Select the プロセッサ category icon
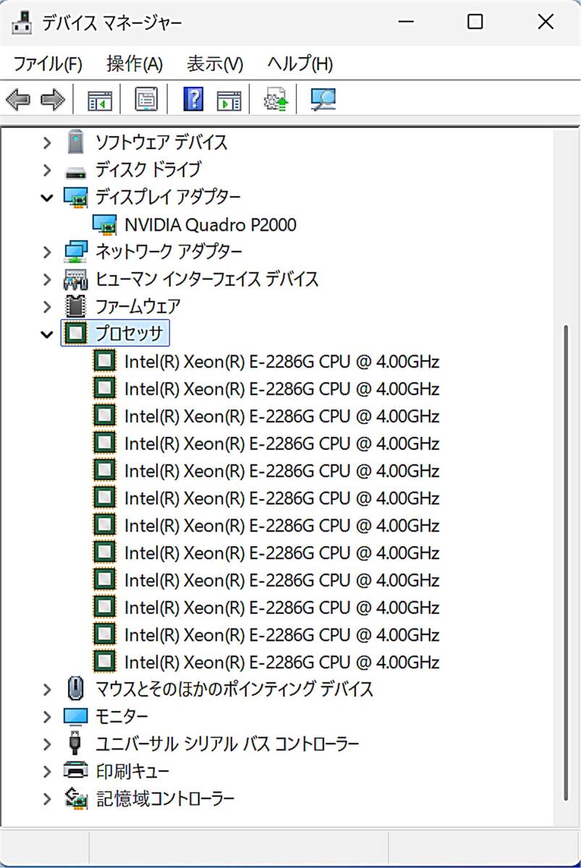Image resolution: width=581 pixels, height=868 pixels. 75,333
